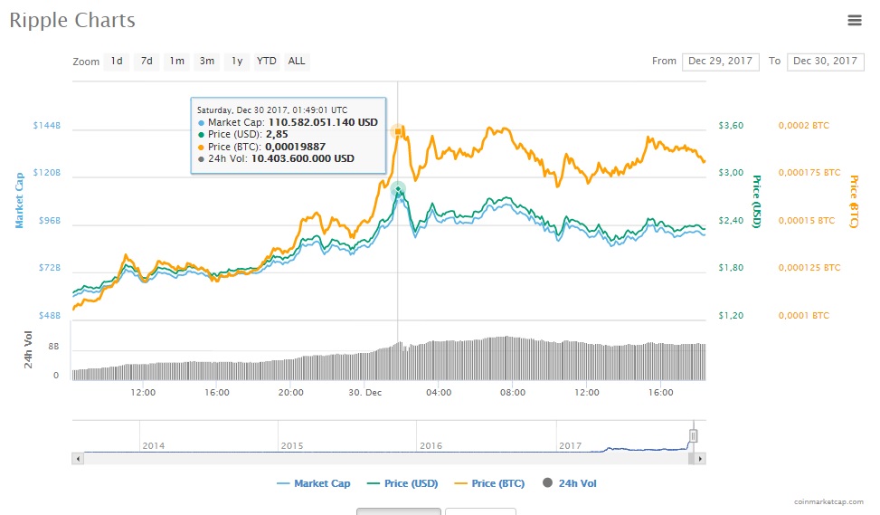Toggle 24h Vol series in legend
880x515 pixels.
pos(570,483)
